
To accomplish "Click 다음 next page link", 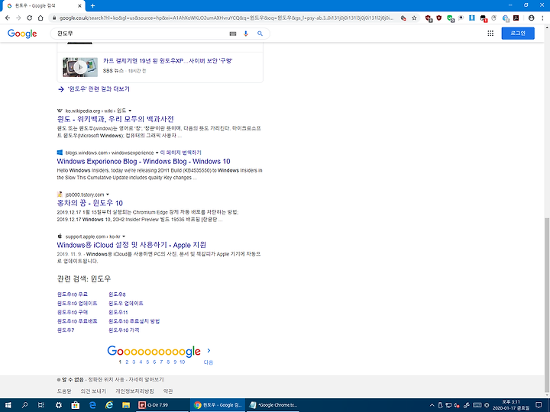I will [209, 362].
